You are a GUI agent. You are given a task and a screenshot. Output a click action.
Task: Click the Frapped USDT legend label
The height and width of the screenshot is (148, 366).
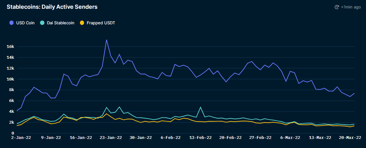pos(101,23)
